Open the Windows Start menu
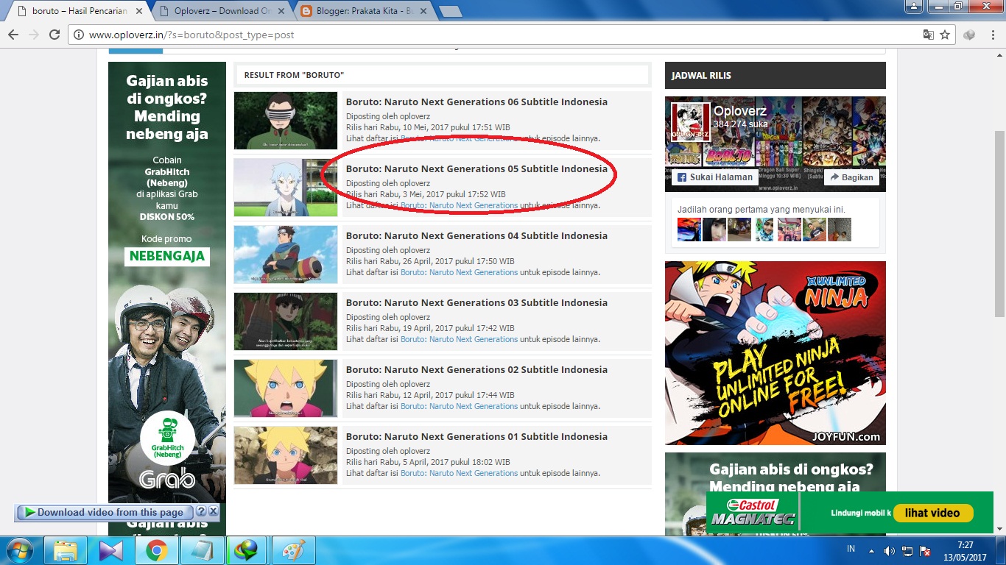1006x565 pixels. [20, 550]
